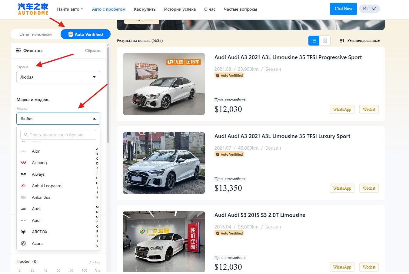Click the Aiways brand logo

pos(23,174)
